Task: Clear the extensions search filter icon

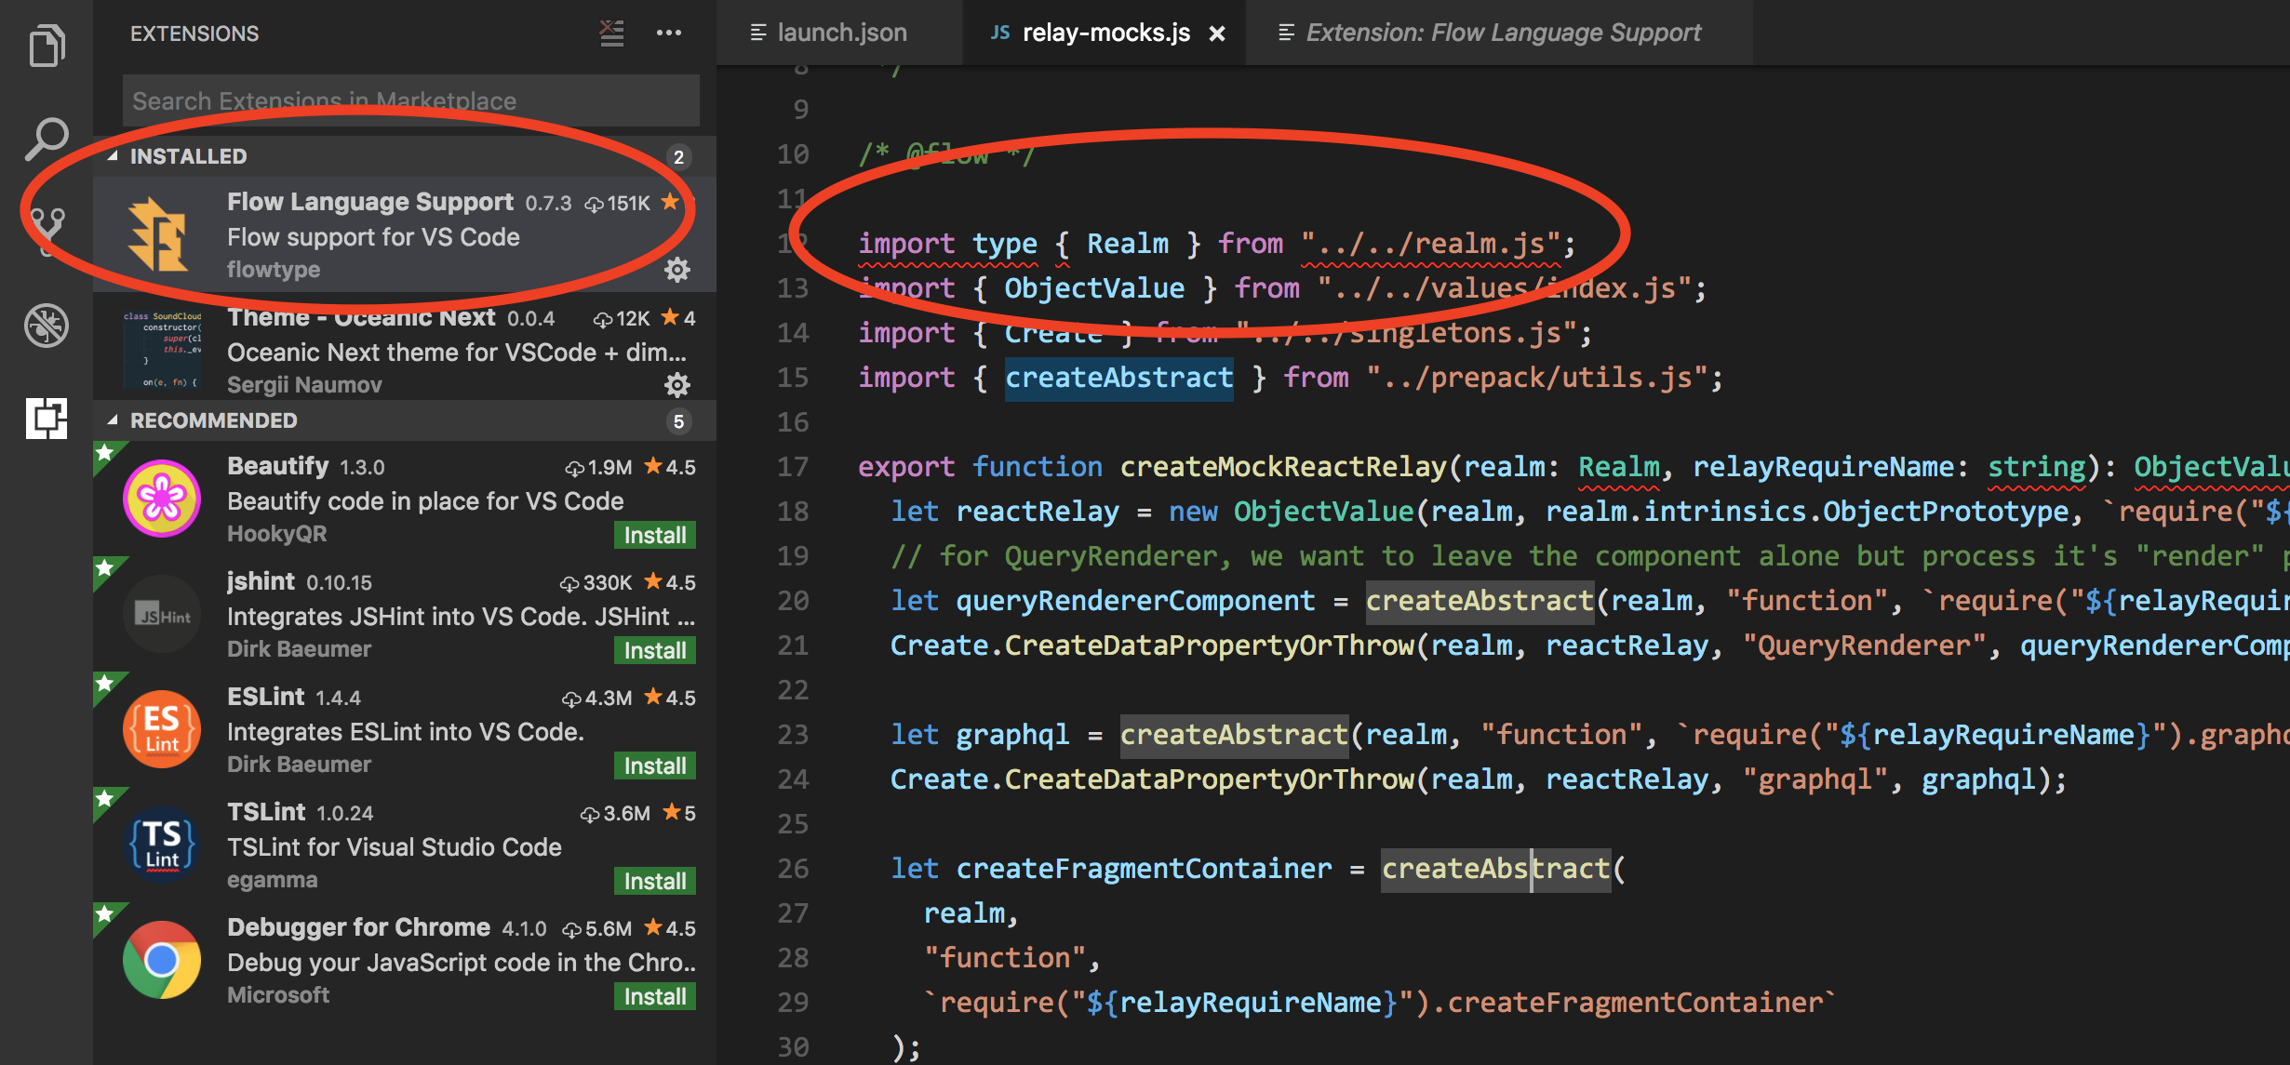Action: 611,33
